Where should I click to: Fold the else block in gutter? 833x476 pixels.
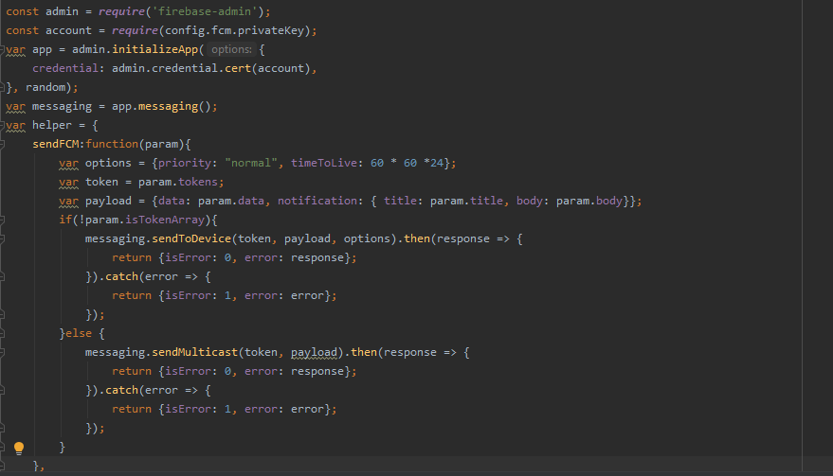click(4, 333)
